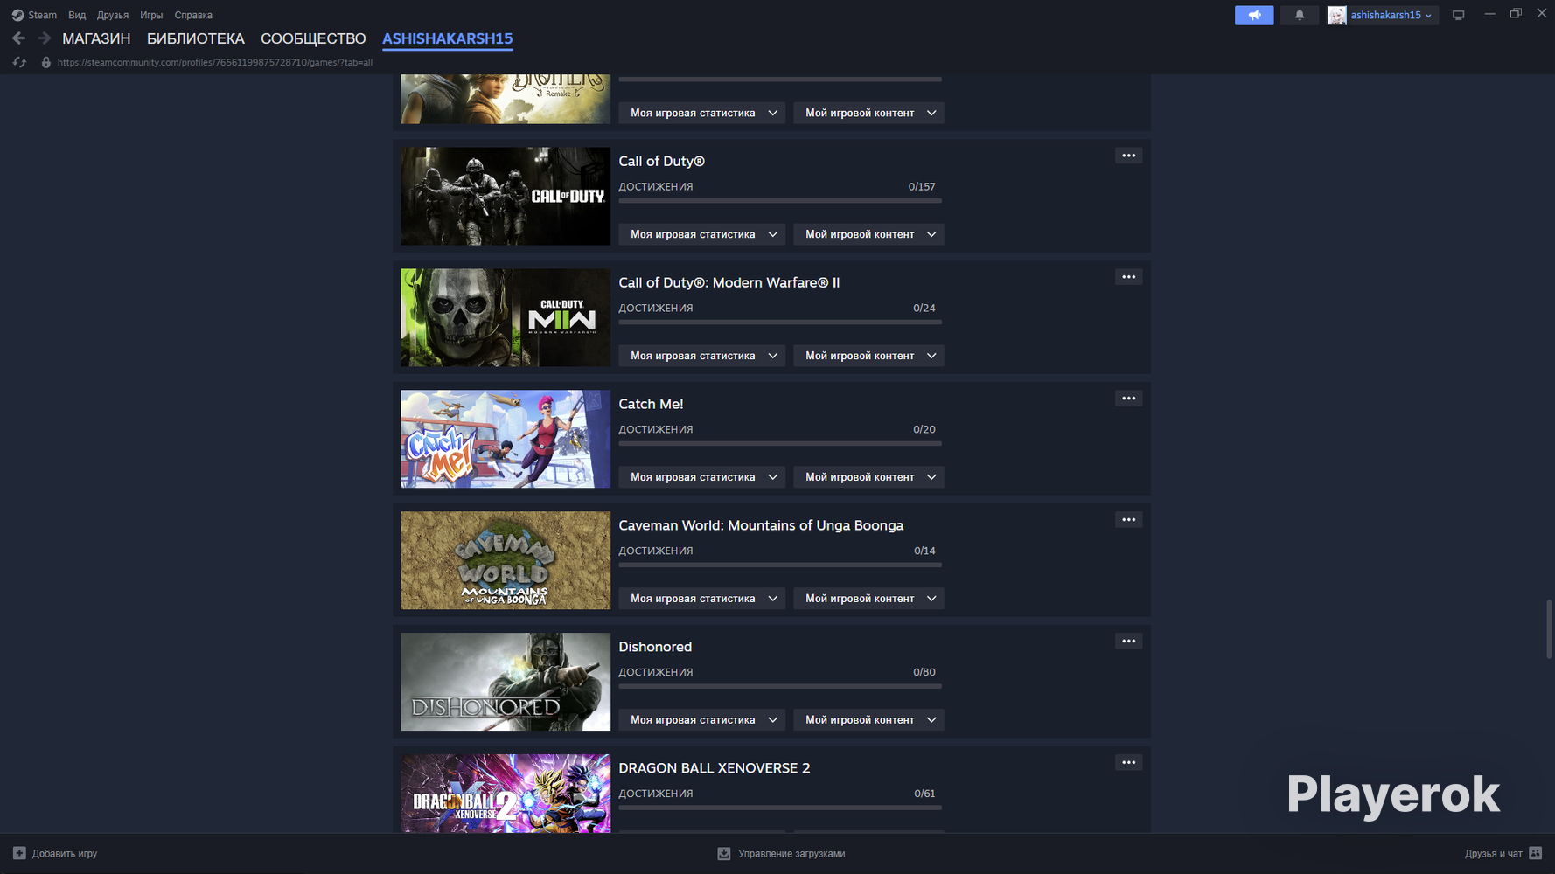Go forward with the right arrow
The width and height of the screenshot is (1555, 874).
[x=44, y=38]
